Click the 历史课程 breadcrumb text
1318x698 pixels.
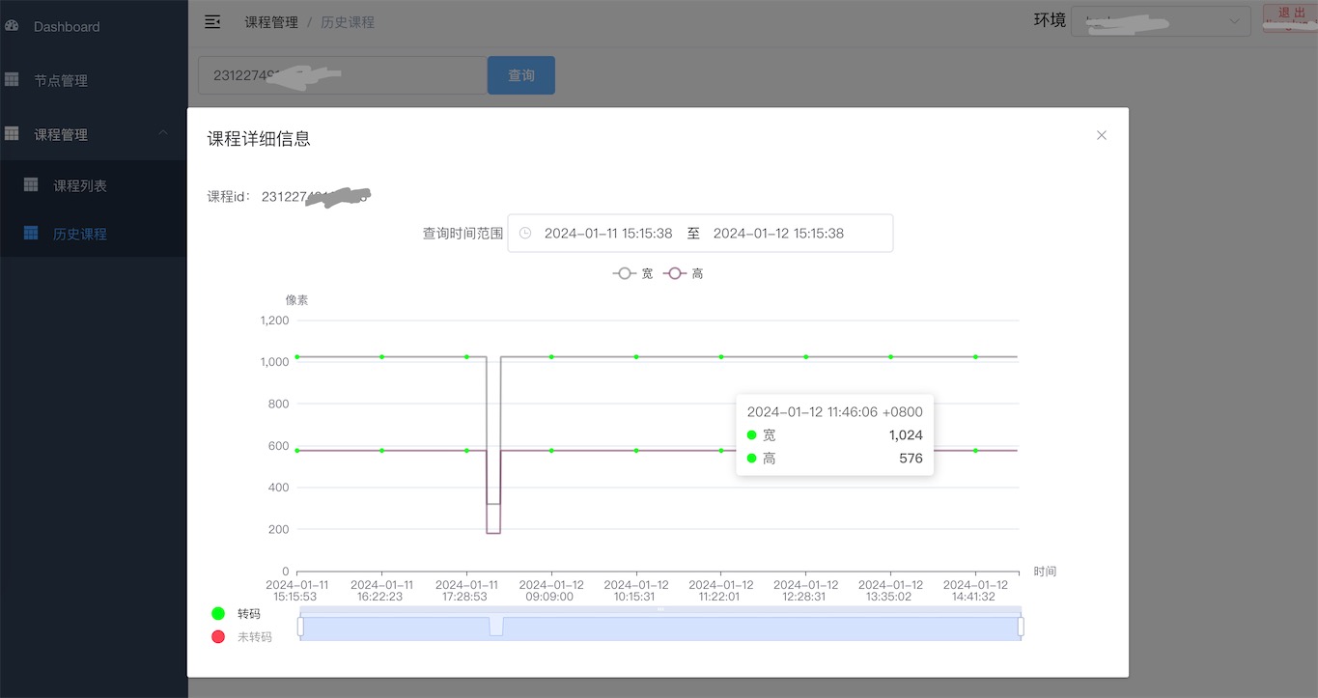(348, 22)
